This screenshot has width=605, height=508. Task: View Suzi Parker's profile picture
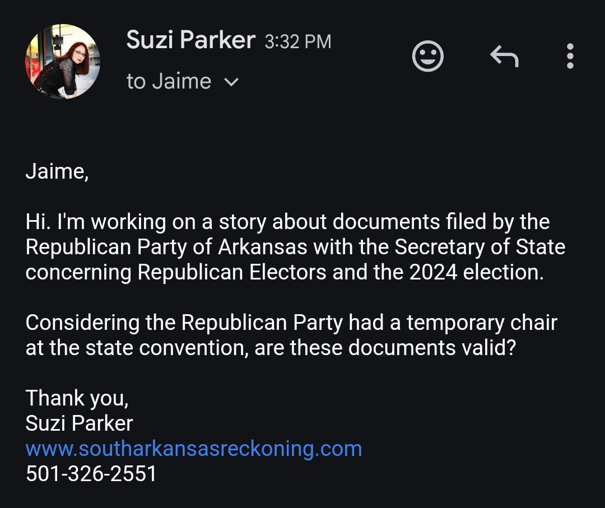click(x=63, y=62)
